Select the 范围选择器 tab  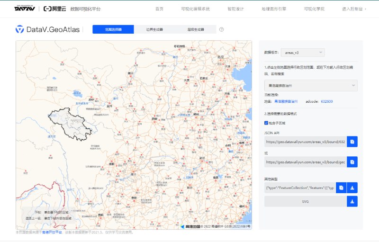[x=113, y=29]
